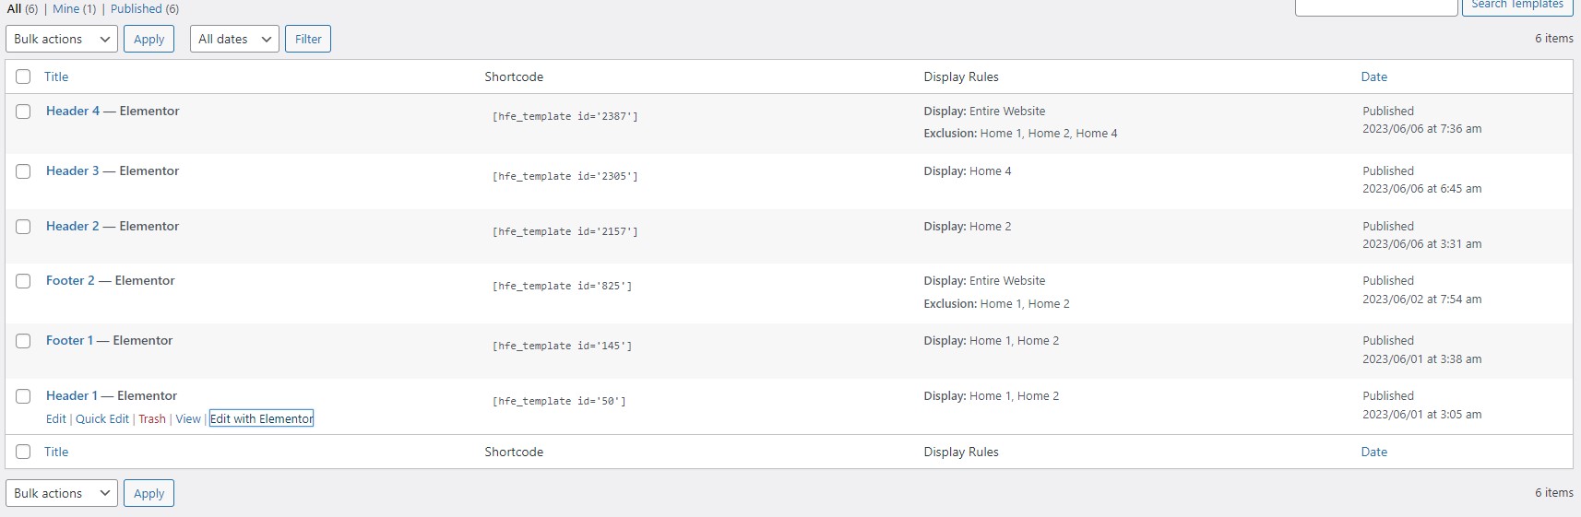Click Edit with Elementor under Header 1

pyautogui.click(x=262, y=418)
